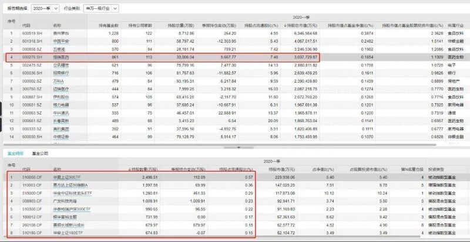Viewport: 470px width, 242px height.
Task: Select fund market value cell 229,938.06
Action: pos(284,178)
